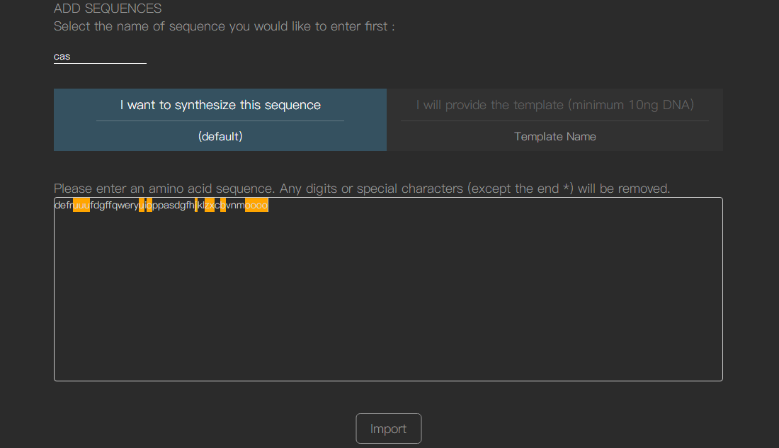This screenshot has height=448, width=779.
Task: Click the "vnm" letters in the sequence
Action: pyautogui.click(x=235, y=206)
